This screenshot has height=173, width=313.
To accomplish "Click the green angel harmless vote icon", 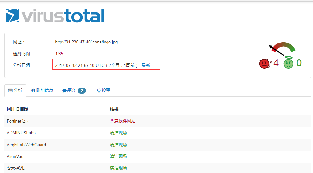I will tap(288, 63).
